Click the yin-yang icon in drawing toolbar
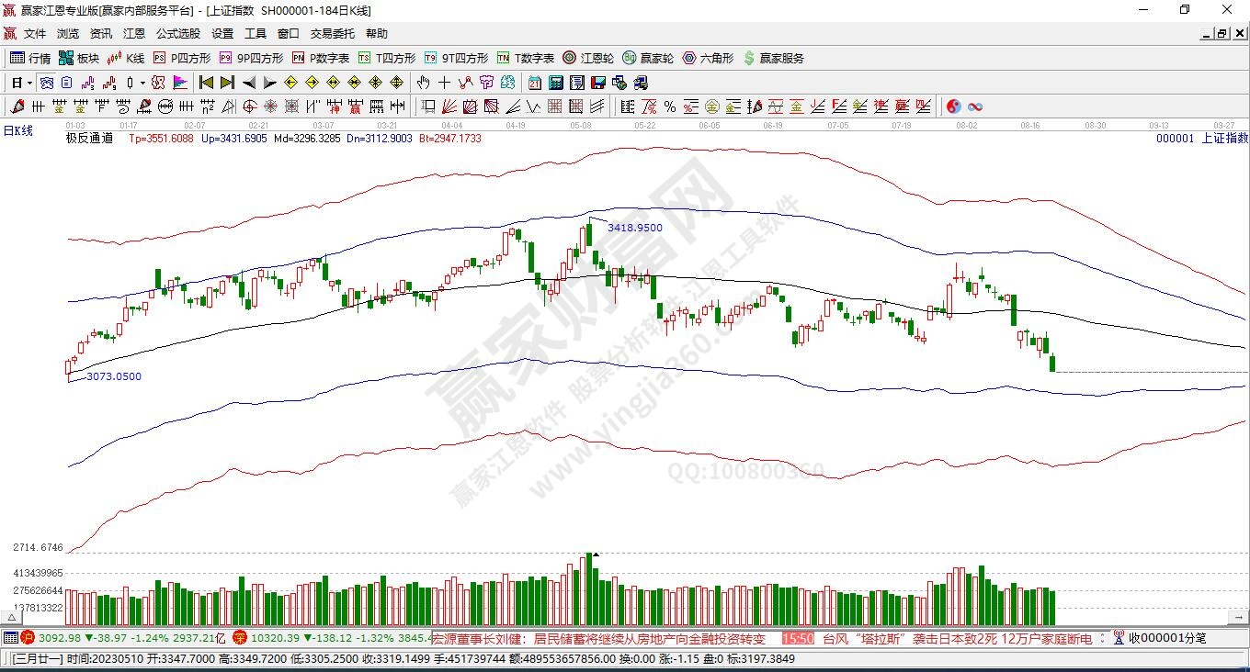The width and height of the screenshot is (1250, 672). pyautogui.click(x=953, y=106)
